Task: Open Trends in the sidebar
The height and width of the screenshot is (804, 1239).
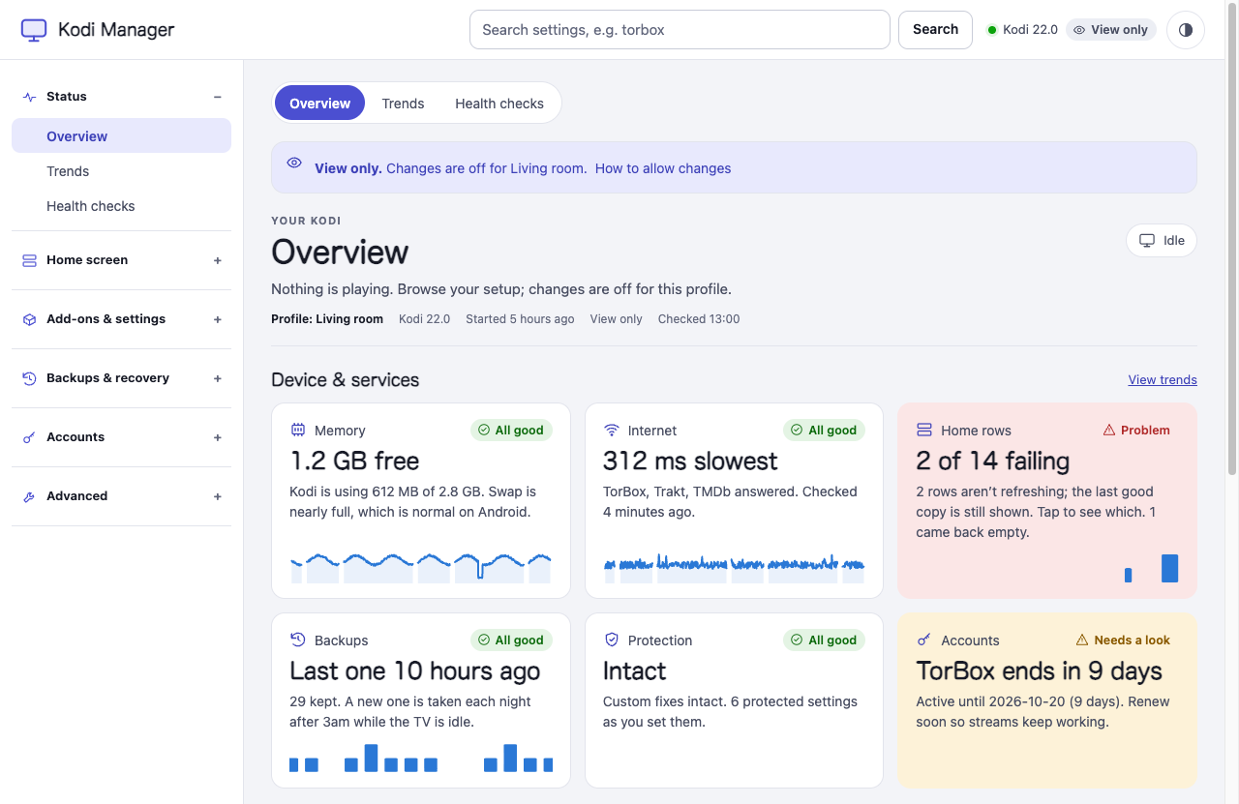Action: point(122,171)
